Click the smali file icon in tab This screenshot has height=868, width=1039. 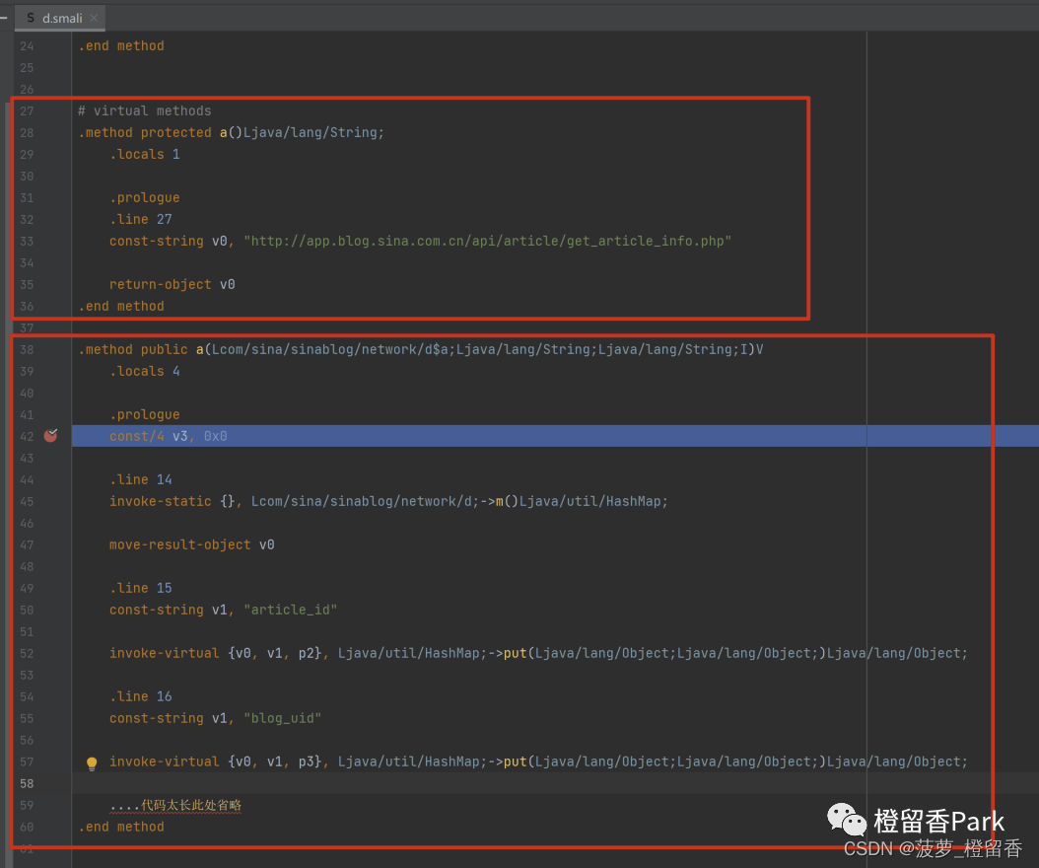(31, 18)
